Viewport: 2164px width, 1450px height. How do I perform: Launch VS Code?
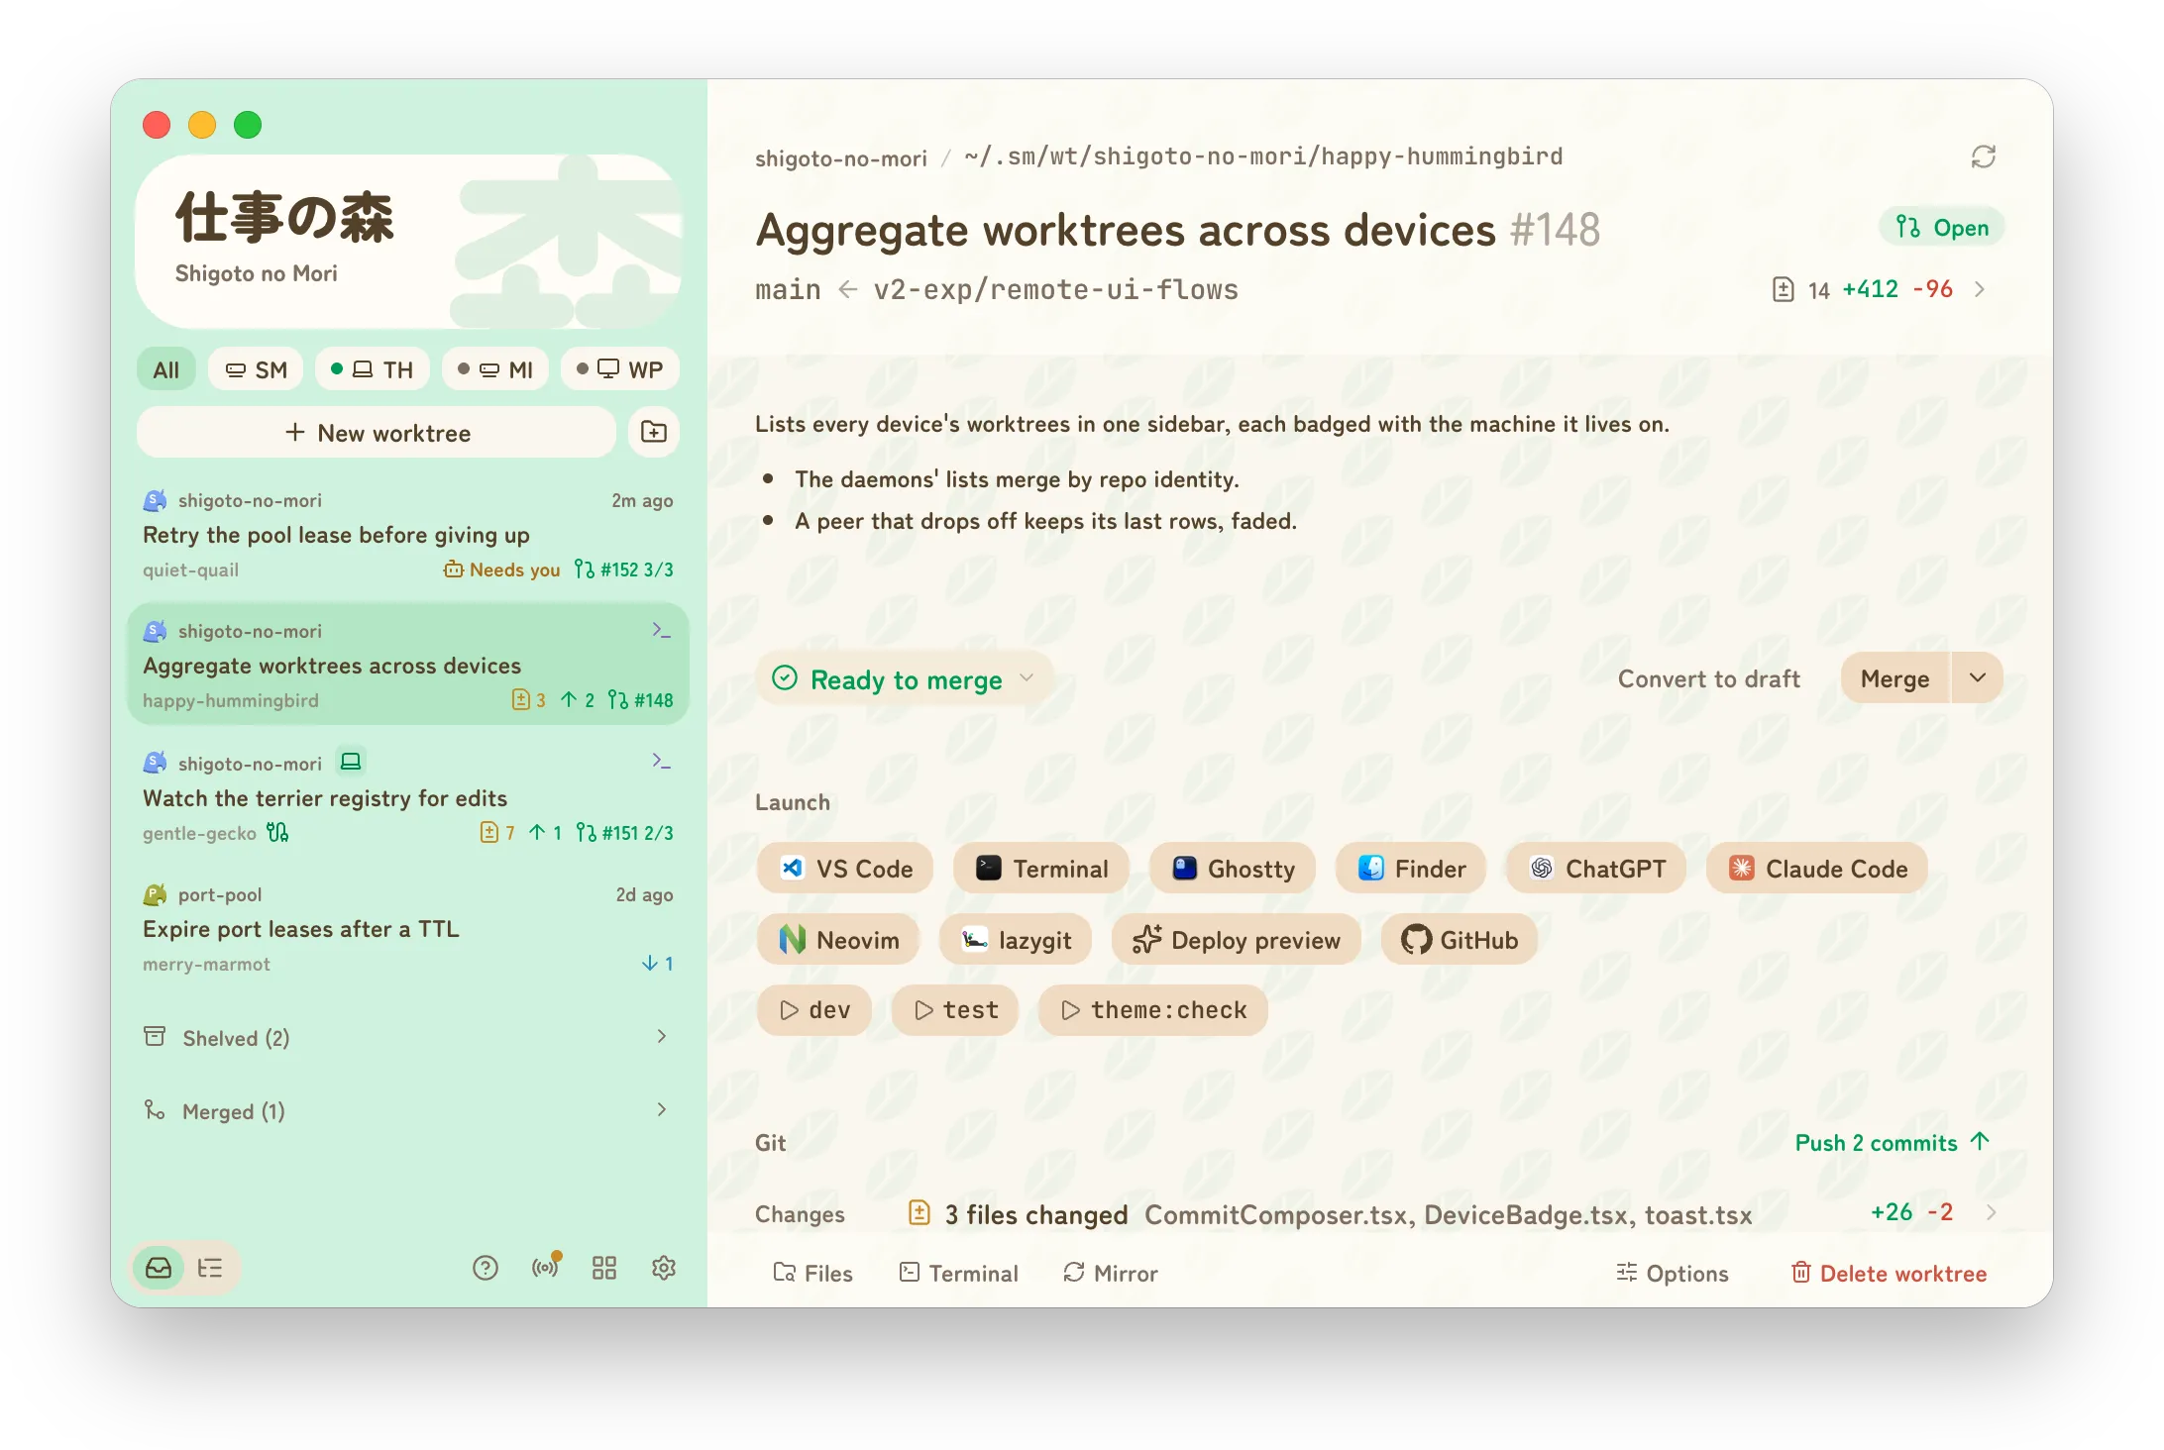click(845, 869)
